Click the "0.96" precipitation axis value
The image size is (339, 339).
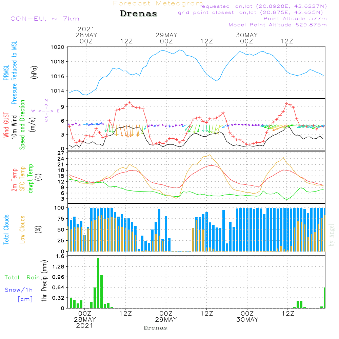58,277
